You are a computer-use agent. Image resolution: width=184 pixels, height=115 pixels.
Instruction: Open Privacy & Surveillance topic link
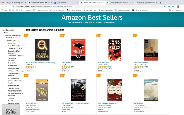(x=15, y=90)
